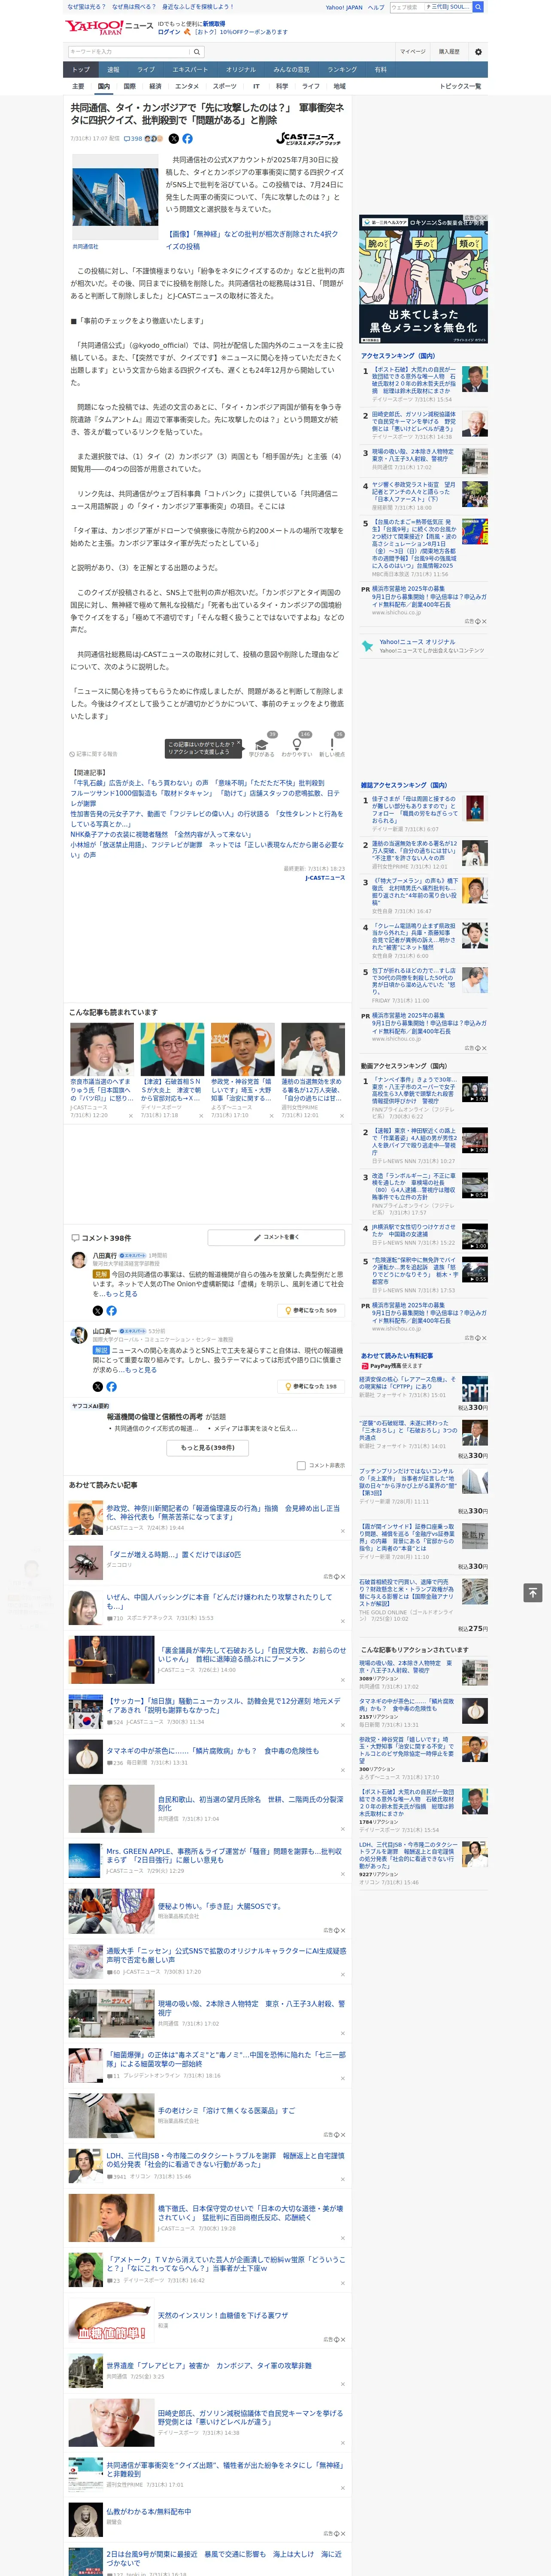Open the 国際 category sub-tab

[x=129, y=86]
